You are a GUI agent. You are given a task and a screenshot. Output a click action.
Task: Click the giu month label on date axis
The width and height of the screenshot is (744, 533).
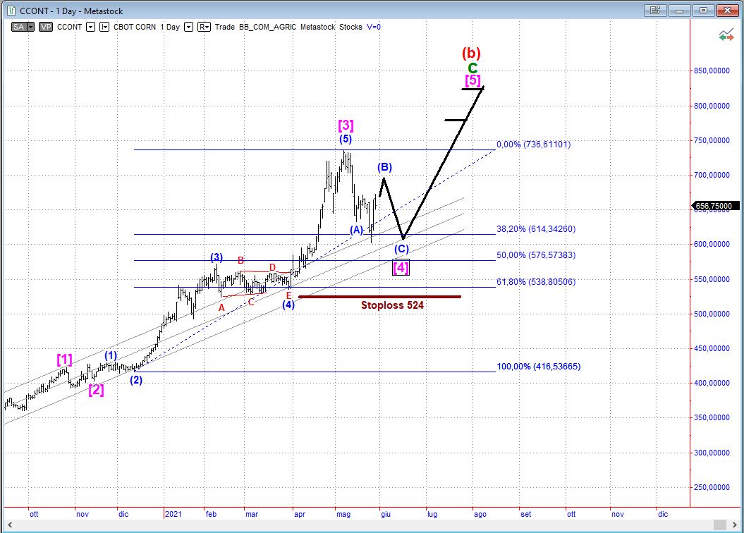(385, 514)
